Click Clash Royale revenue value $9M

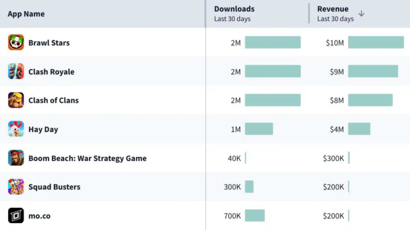click(337, 71)
